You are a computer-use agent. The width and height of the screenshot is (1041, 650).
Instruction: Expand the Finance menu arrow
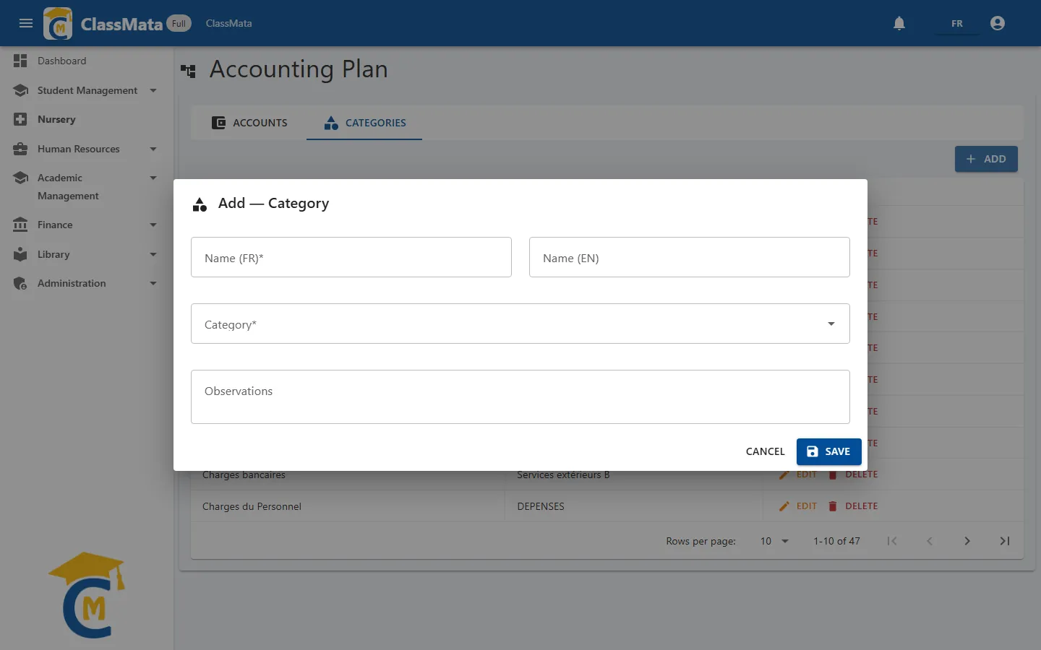(x=153, y=225)
